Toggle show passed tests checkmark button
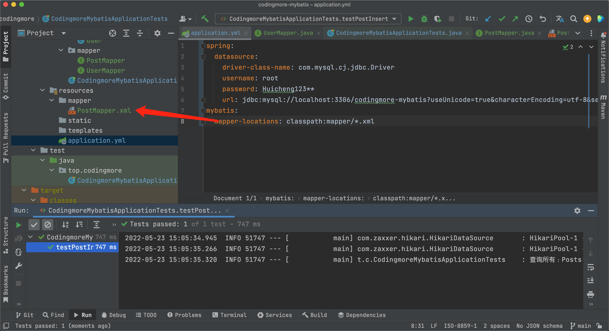The width and height of the screenshot is (609, 331). coord(34,225)
